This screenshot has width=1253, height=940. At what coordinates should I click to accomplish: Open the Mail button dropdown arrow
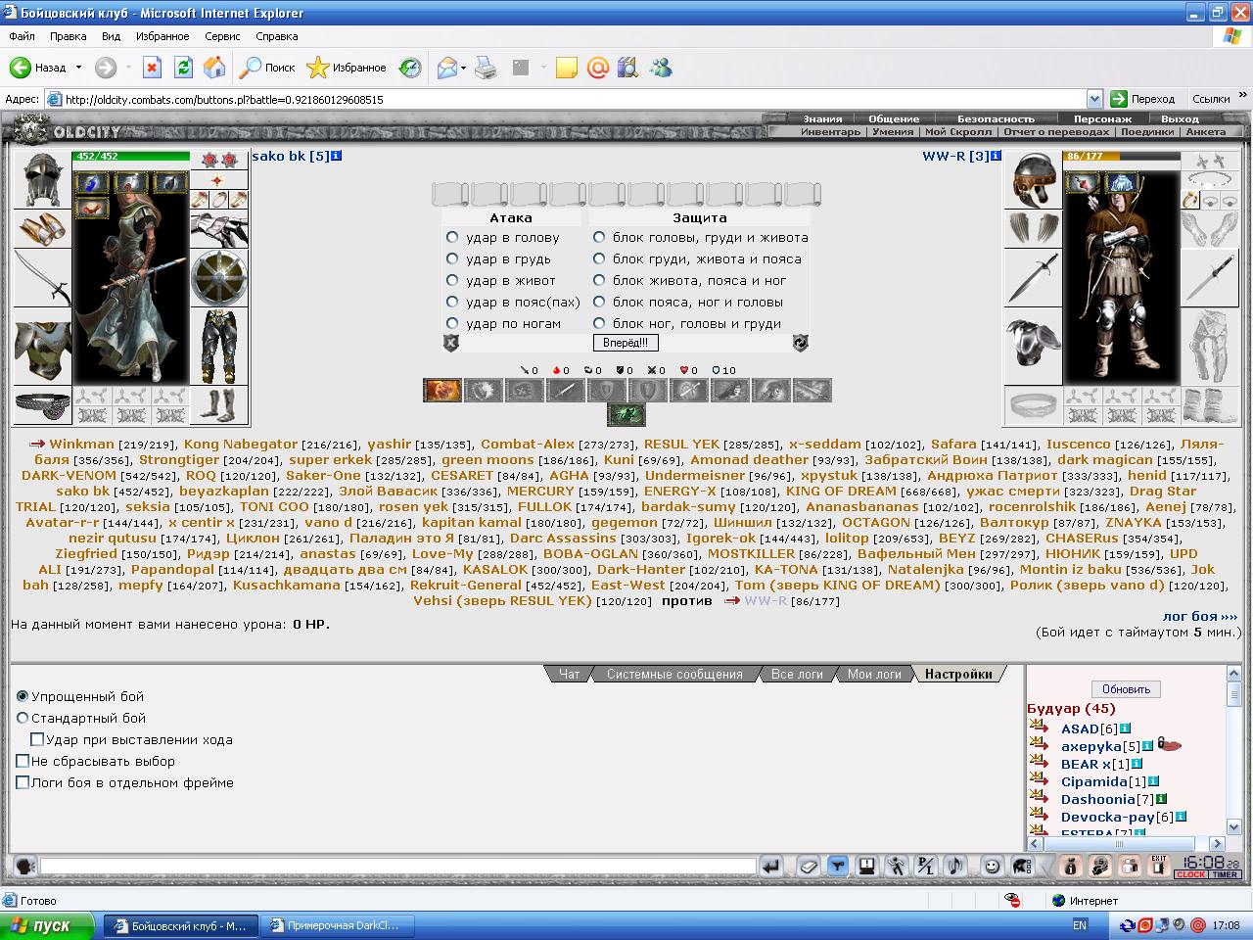pyautogui.click(x=462, y=68)
